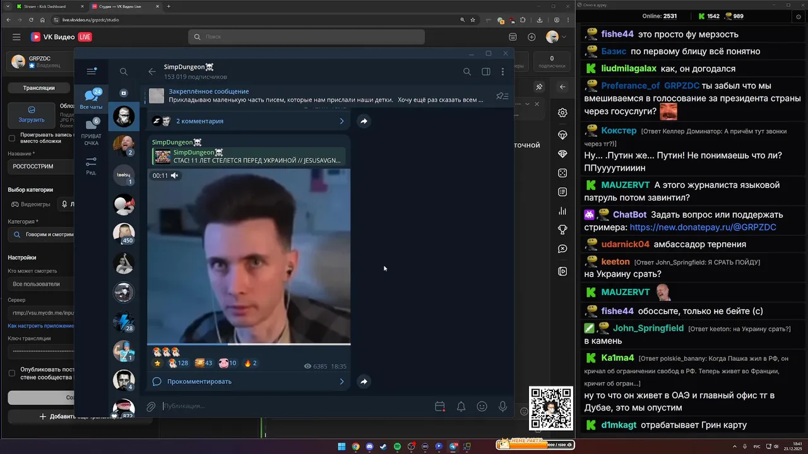Enable playing a recording instead of cover
Image resolution: width=808 pixels, height=454 pixels.
(x=11, y=138)
